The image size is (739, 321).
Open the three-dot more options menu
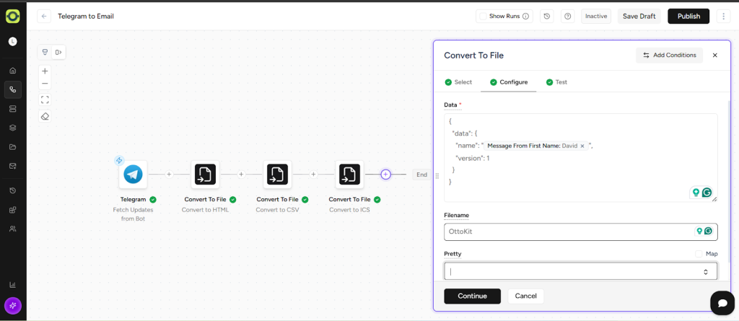click(x=724, y=16)
